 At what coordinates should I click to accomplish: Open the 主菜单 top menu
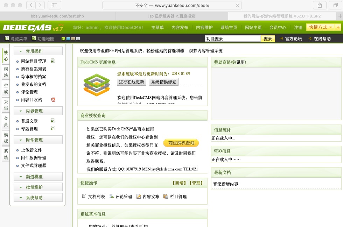[x=157, y=27]
